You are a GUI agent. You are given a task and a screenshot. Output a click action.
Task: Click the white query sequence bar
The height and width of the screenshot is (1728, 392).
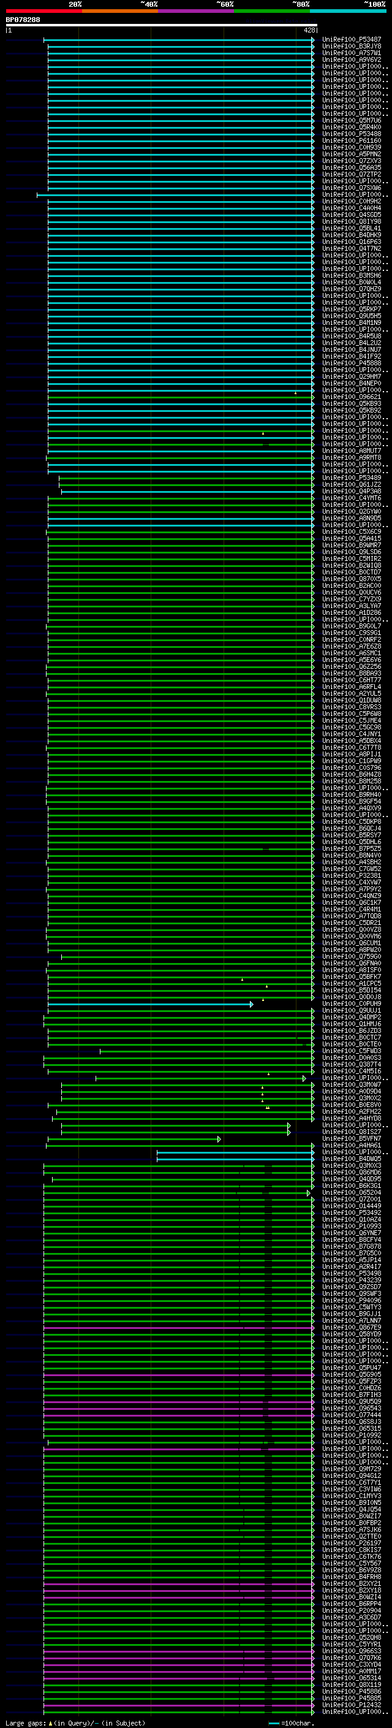[x=162, y=25]
